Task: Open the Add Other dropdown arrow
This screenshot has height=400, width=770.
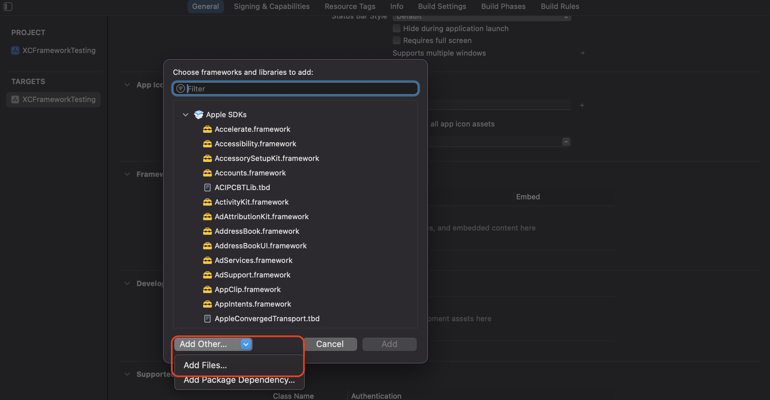Action: [246, 344]
